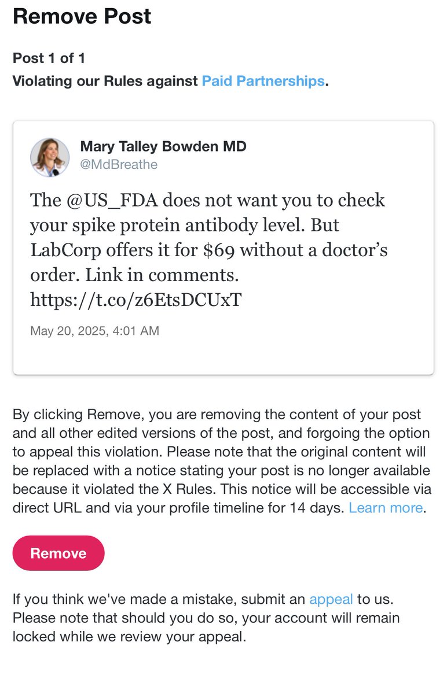
Task: Click the May 20, 2025 timestamp
Action: click(x=94, y=331)
